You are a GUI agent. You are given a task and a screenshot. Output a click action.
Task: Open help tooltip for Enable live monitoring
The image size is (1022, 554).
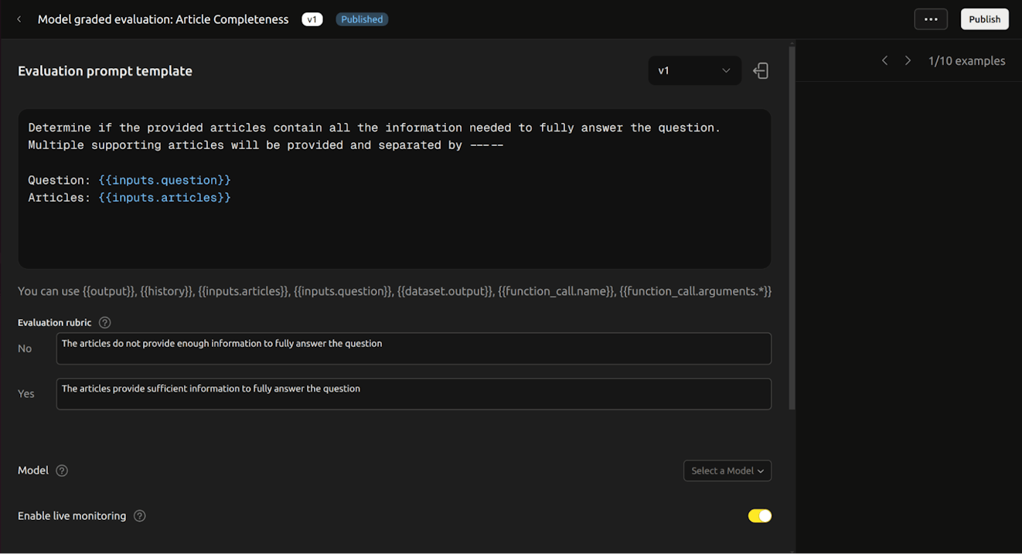pos(140,516)
